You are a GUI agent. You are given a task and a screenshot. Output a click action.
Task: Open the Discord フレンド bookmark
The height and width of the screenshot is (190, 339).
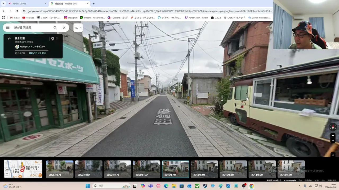click(x=118, y=18)
